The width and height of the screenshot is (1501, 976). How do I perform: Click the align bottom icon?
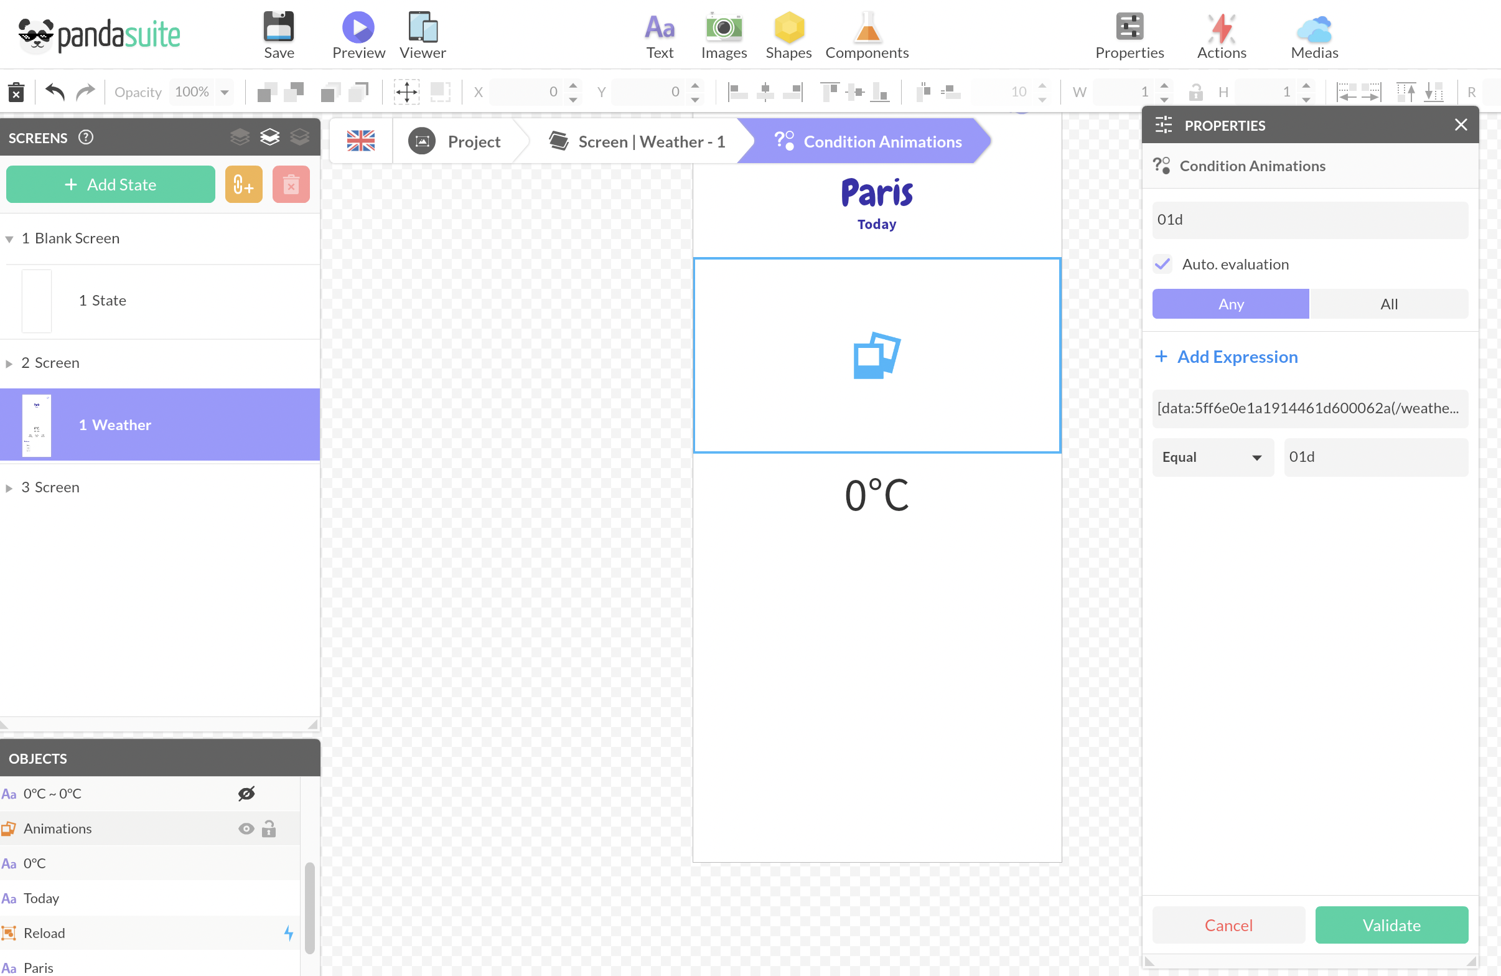tap(880, 92)
